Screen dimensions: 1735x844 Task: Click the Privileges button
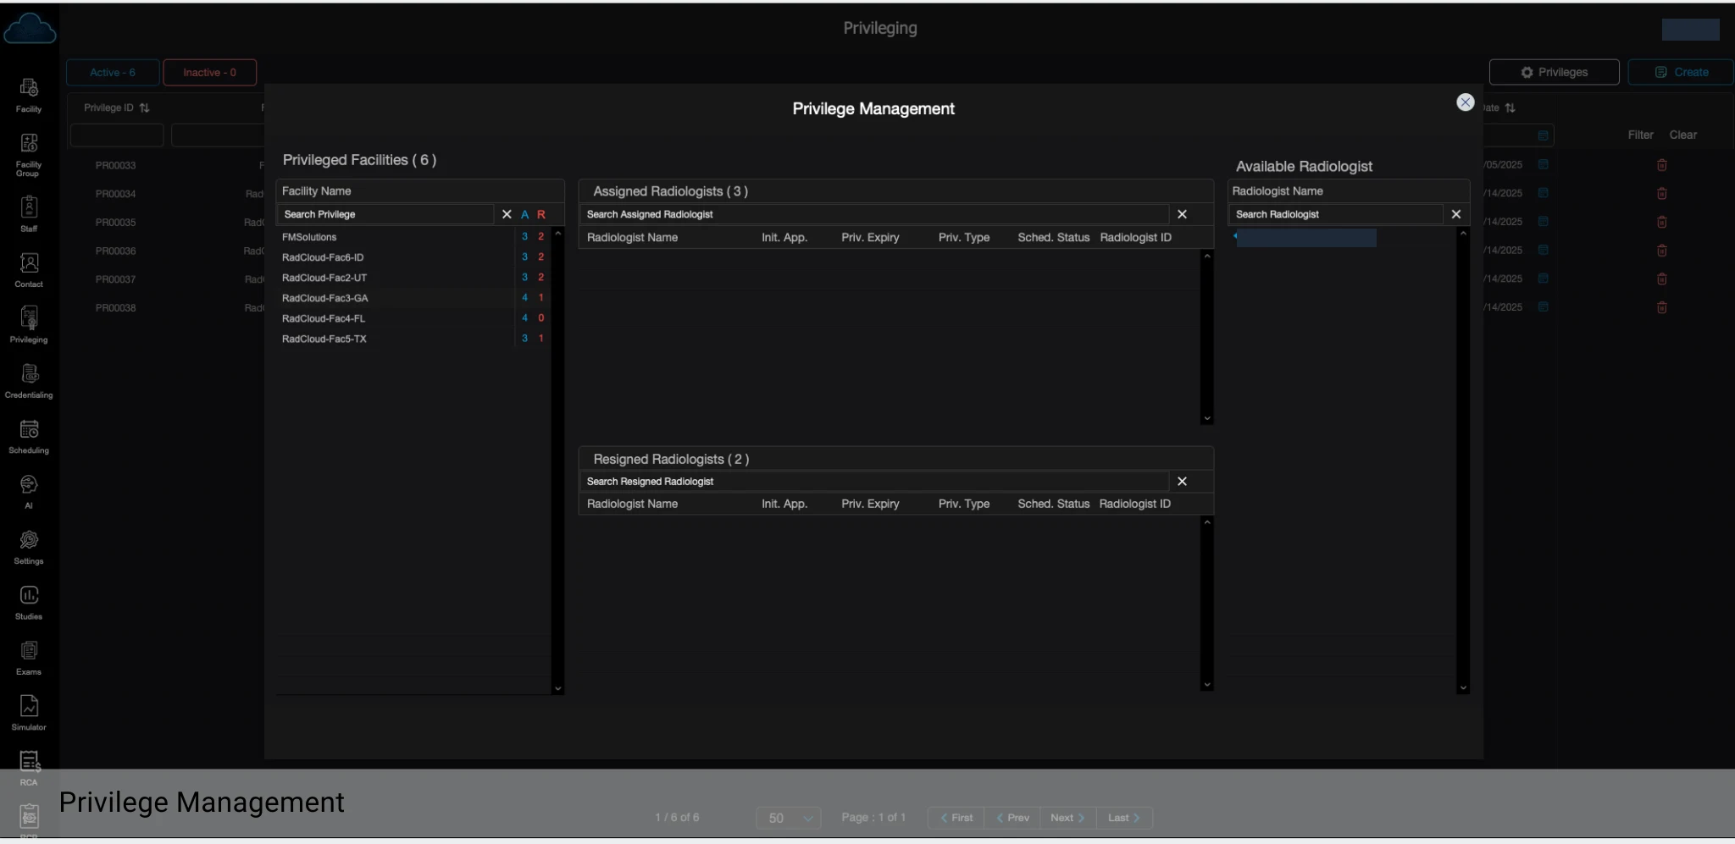1554,72
